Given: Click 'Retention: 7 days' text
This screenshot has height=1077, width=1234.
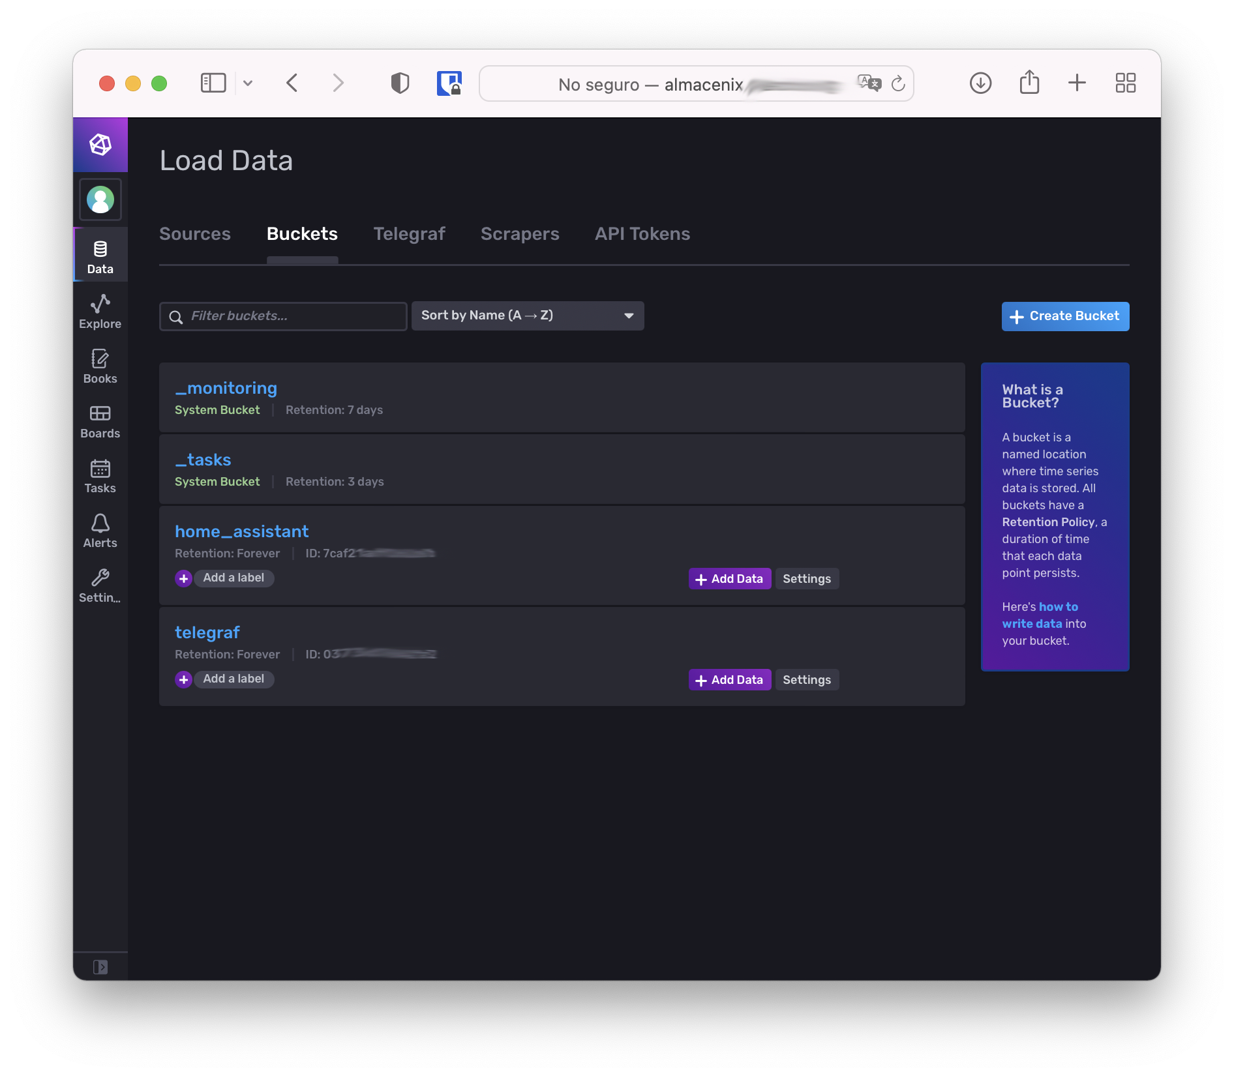Looking at the screenshot, I should click(x=334, y=410).
